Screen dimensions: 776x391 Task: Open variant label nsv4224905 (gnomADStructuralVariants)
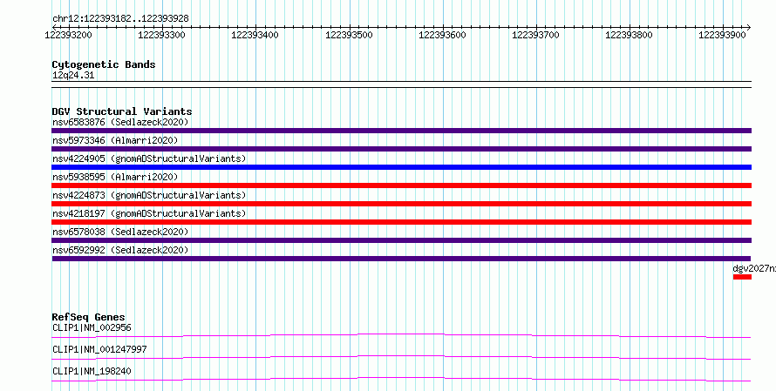tap(149, 158)
